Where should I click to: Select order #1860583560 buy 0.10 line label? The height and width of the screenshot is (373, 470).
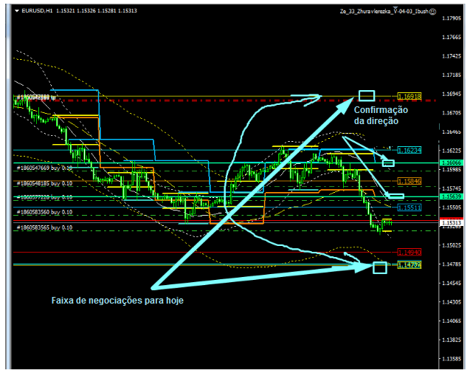click(45, 213)
